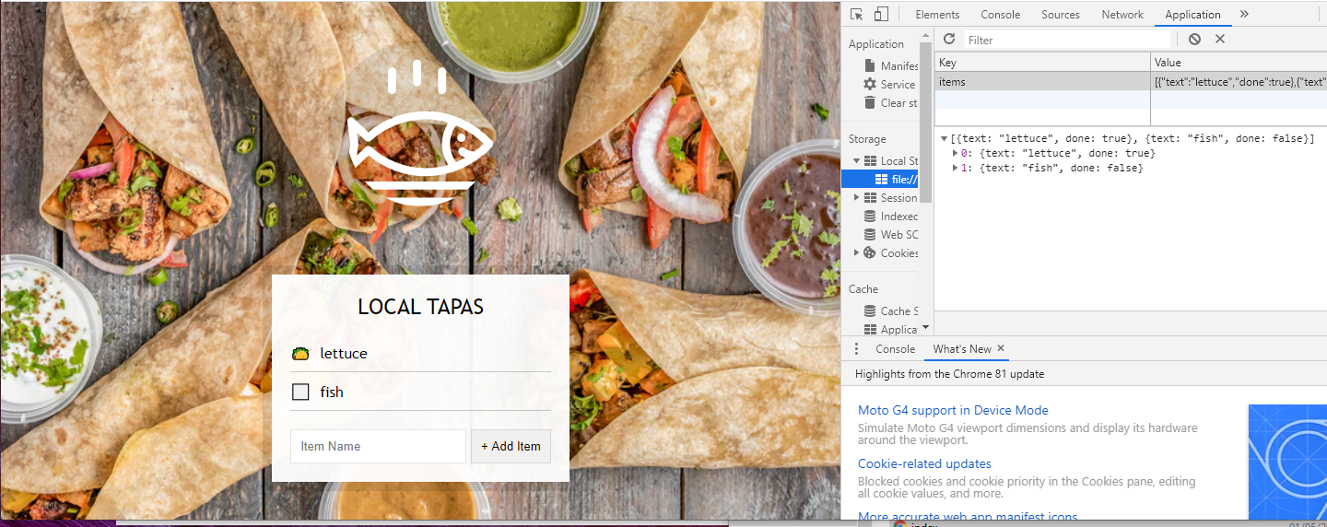Click the IndexedDB database icon

870,216
